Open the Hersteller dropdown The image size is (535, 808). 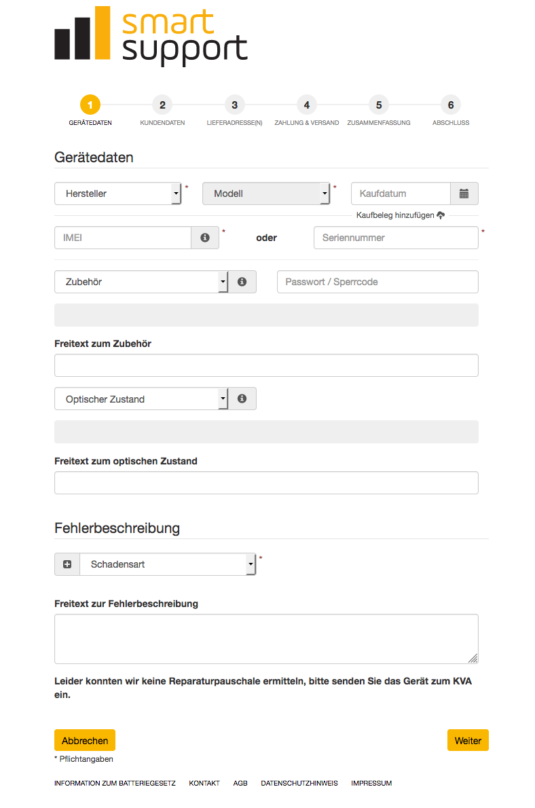click(x=118, y=194)
